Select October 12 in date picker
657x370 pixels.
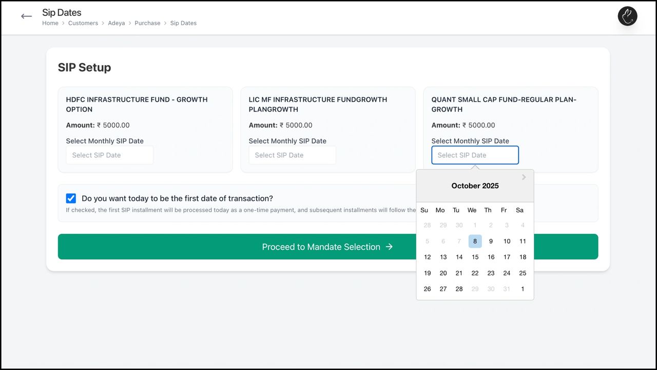point(427,257)
